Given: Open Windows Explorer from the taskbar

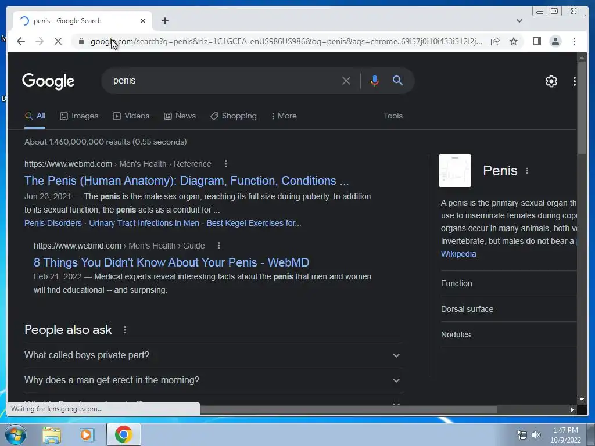Looking at the screenshot, I should click(x=52, y=435).
